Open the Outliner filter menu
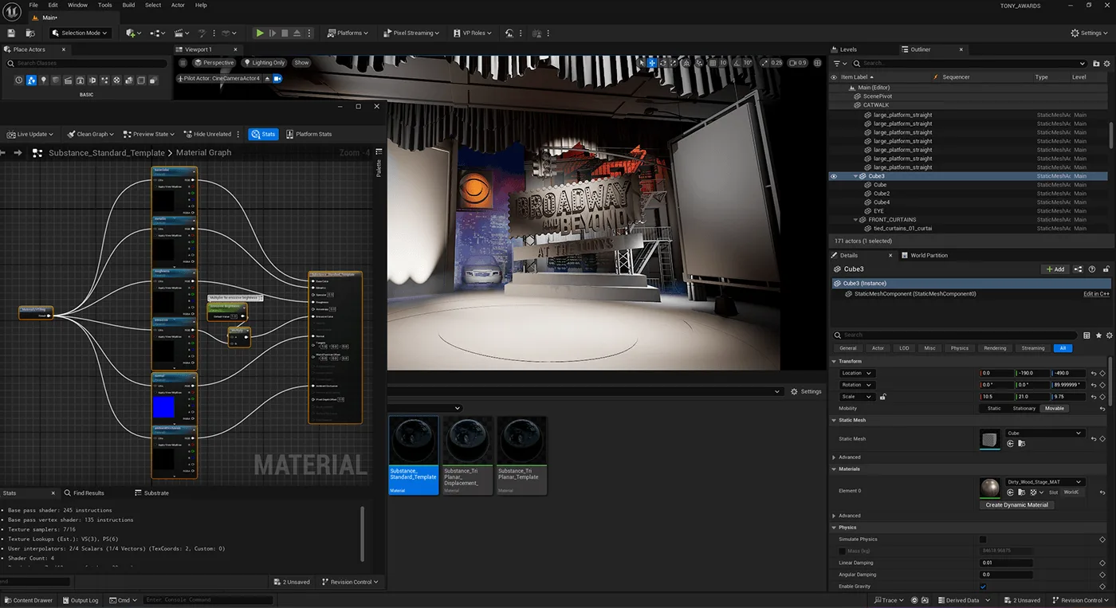The width and height of the screenshot is (1116, 608). point(840,64)
